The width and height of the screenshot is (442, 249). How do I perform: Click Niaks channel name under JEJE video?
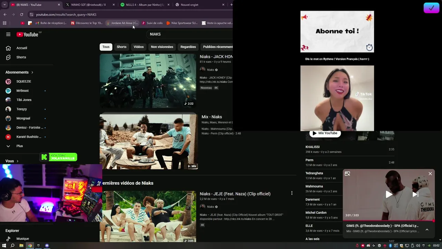coord(211,207)
